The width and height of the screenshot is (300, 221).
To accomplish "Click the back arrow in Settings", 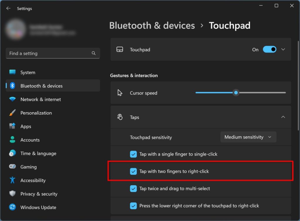I will tap(8, 8).
